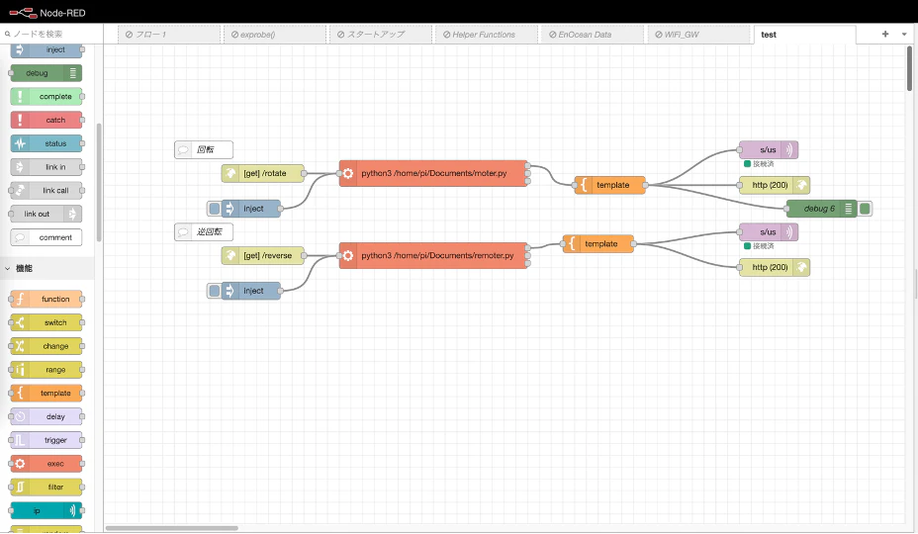
Task: Click the workspace horizontal scrollbar
Action: (171, 528)
